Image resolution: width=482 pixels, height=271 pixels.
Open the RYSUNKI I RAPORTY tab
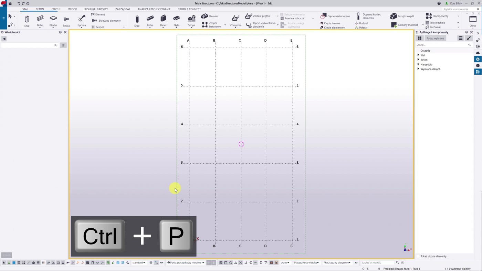[96, 9]
